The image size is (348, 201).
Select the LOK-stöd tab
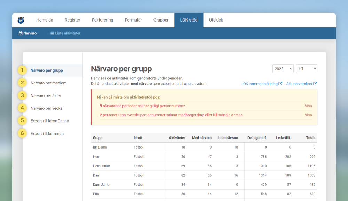click(189, 20)
